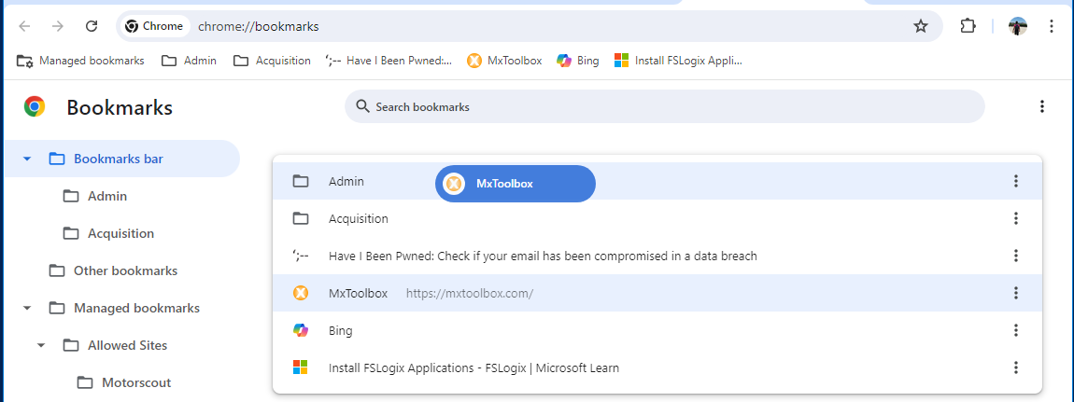Open the Bookmarks page organize menu dots
This screenshot has width=1074, height=402.
click(x=1042, y=106)
